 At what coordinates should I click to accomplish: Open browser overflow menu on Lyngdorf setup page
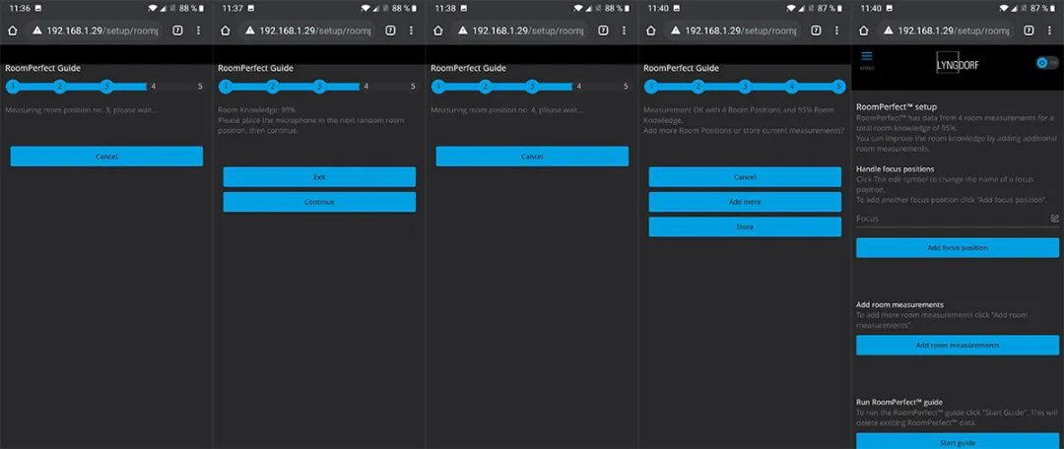[1049, 31]
